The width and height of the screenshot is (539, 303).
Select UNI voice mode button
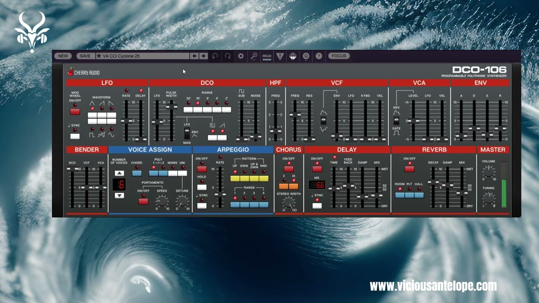point(182,173)
